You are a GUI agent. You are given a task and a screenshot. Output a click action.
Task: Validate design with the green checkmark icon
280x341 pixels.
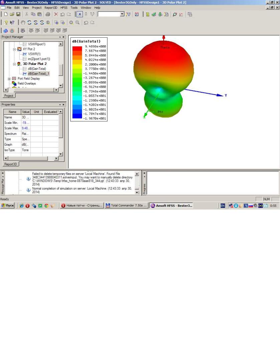154,14
